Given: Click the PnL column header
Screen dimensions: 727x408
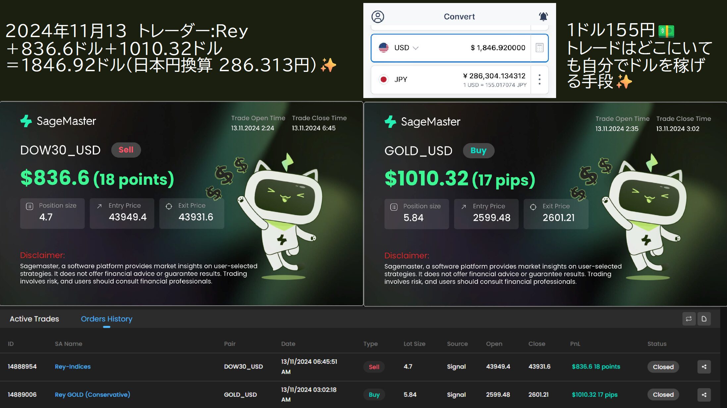Looking at the screenshot, I should [x=575, y=344].
